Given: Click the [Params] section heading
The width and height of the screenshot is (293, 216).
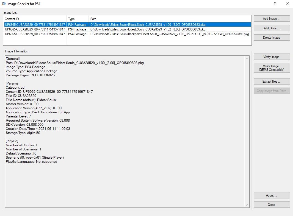Looking at the screenshot, I should (x=12, y=83).
